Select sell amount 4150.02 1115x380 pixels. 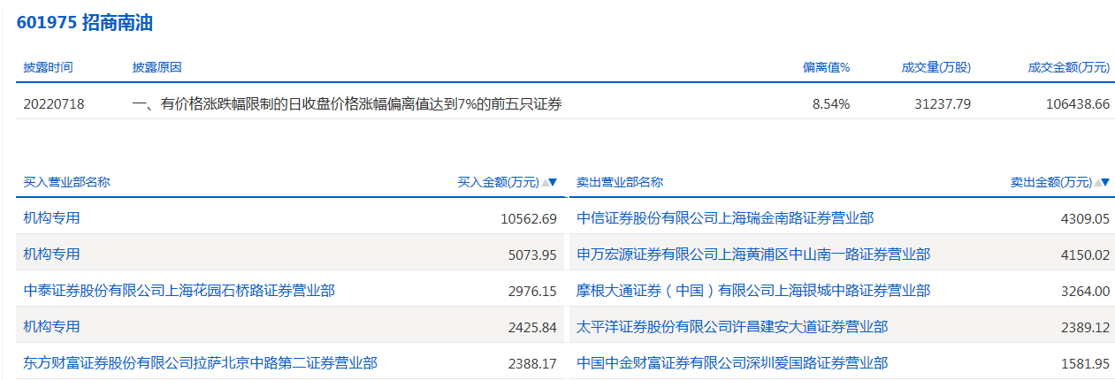point(1084,255)
